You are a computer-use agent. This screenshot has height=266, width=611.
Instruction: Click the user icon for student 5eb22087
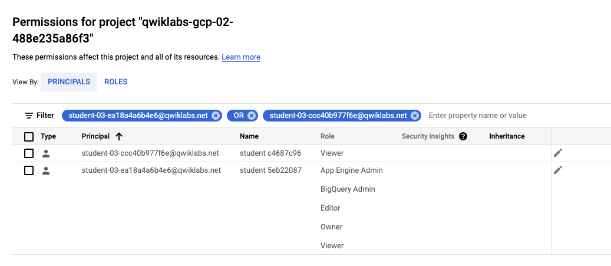46,170
